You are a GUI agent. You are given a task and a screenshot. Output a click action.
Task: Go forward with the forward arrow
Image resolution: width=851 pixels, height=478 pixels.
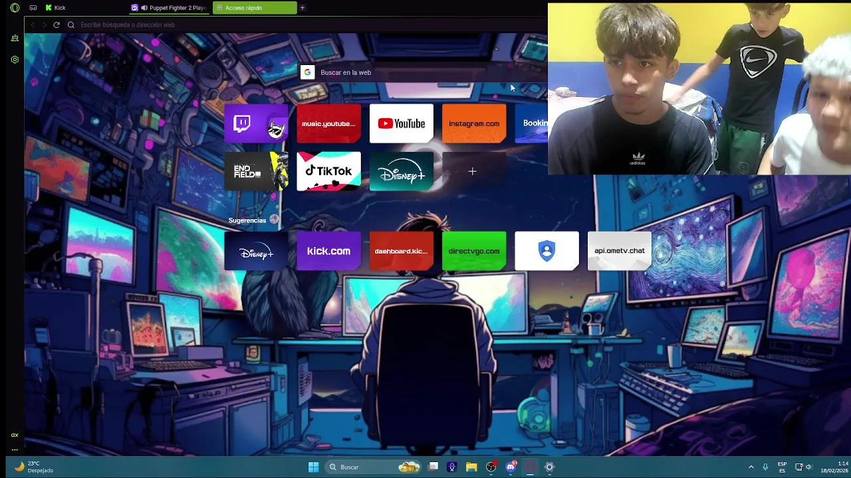click(45, 25)
